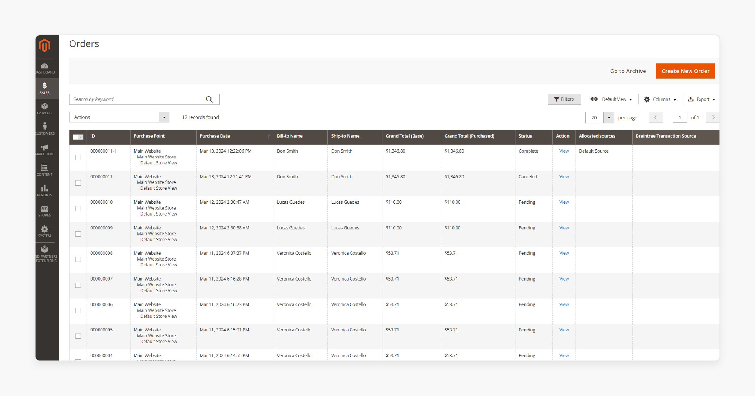View order 000000004 details
Viewport: 755px width, 396px height.
[x=564, y=356]
